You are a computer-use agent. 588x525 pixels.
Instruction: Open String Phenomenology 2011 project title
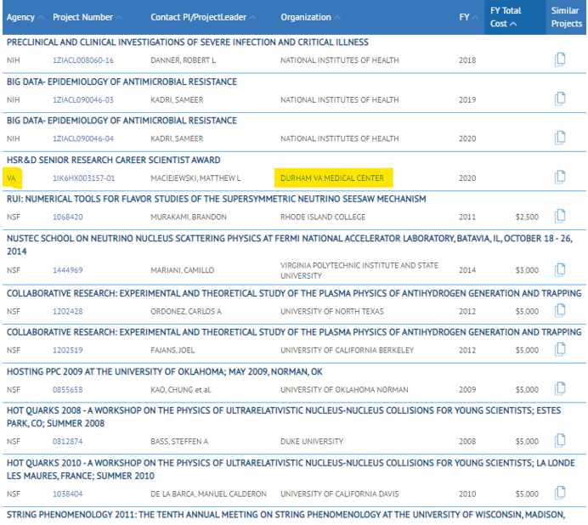[286, 515]
